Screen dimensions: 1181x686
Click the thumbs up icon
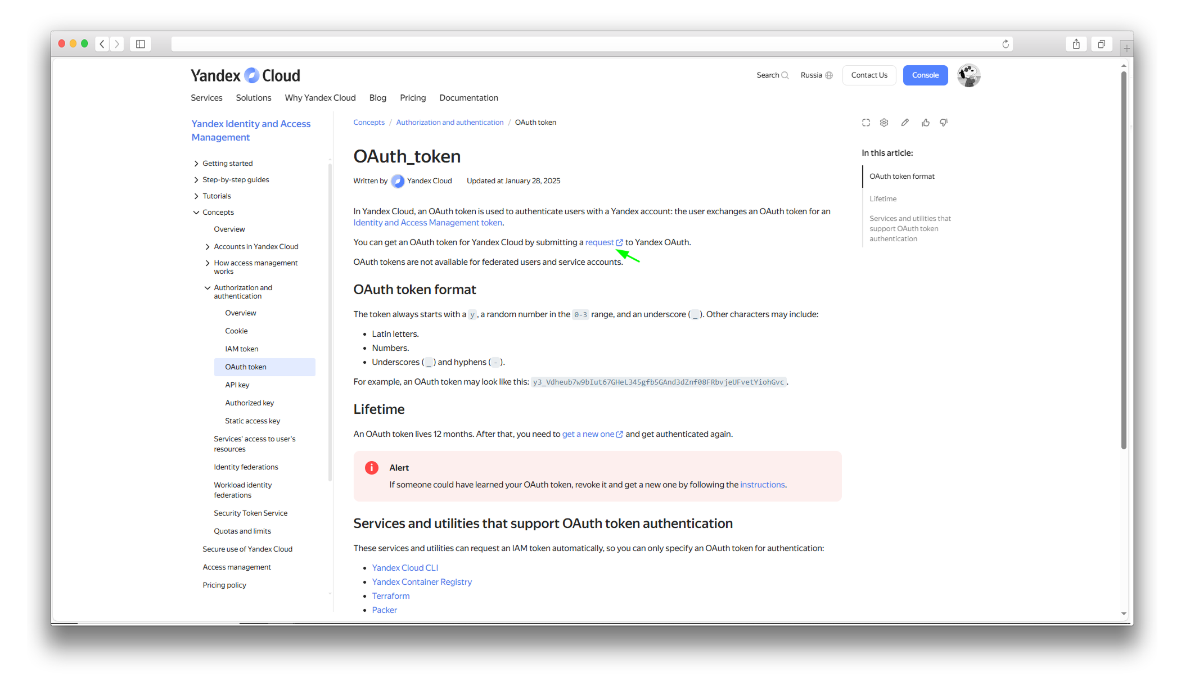click(x=925, y=123)
